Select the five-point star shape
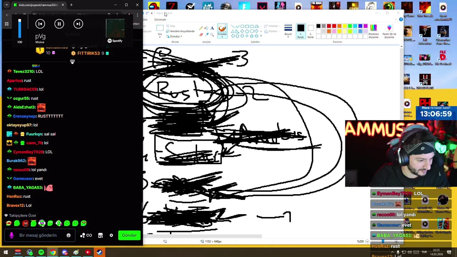Screen dimensions: 457x257 [251, 36]
